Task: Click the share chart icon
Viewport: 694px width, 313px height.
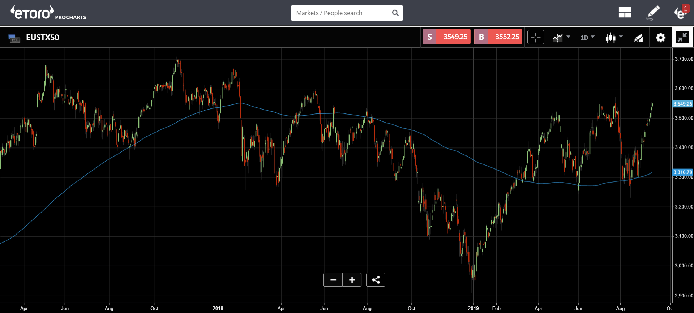Action: pos(376,280)
